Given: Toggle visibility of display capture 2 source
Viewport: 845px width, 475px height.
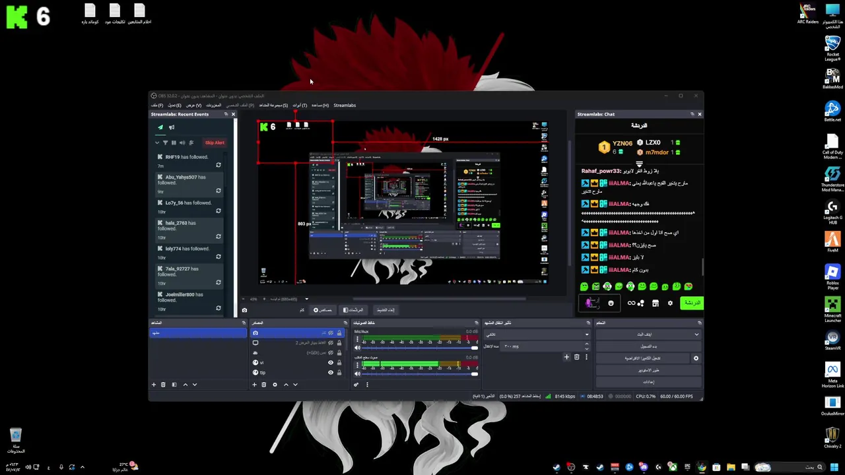Looking at the screenshot, I should pyautogui.click(x=331, y=343).
